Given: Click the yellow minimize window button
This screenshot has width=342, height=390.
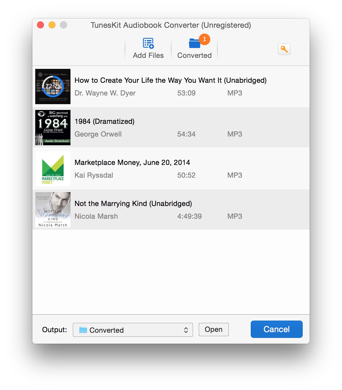Looking at the screenshot, I should coord(52,25).
